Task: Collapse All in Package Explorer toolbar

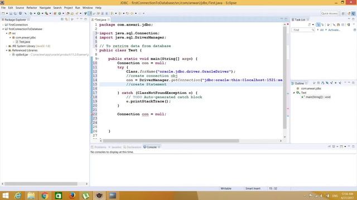Action: [x=62, y=19]
